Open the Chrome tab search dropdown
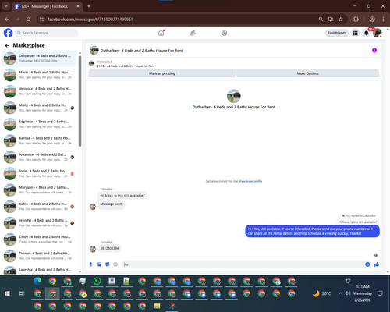This screenshot has height=312, width=390. [5, 6]
